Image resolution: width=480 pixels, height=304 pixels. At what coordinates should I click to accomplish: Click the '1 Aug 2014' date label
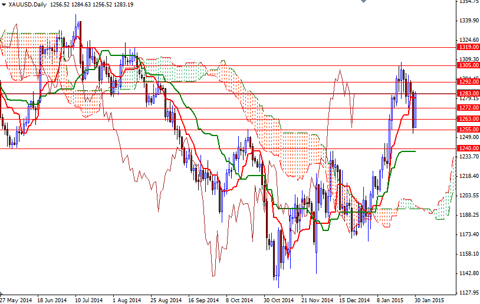point(127,300)
